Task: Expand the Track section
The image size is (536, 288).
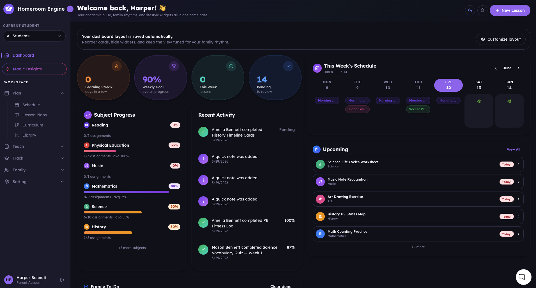Action: 34,158
